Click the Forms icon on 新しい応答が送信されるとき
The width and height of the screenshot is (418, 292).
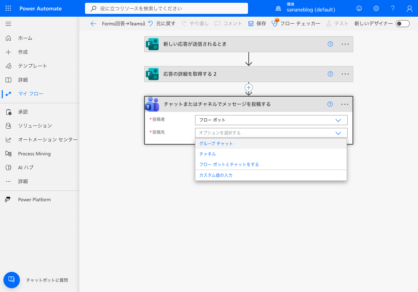point(152,44)
